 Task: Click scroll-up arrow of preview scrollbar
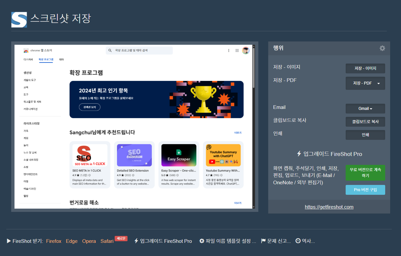[x=253, y=47]
